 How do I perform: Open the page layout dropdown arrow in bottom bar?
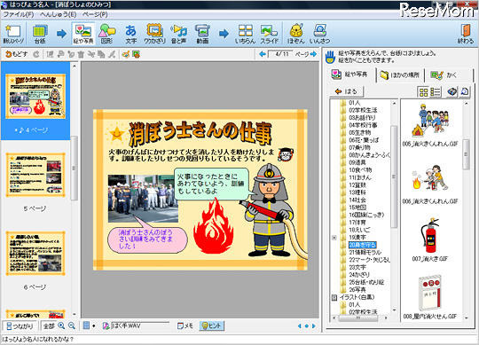point(93,326)
